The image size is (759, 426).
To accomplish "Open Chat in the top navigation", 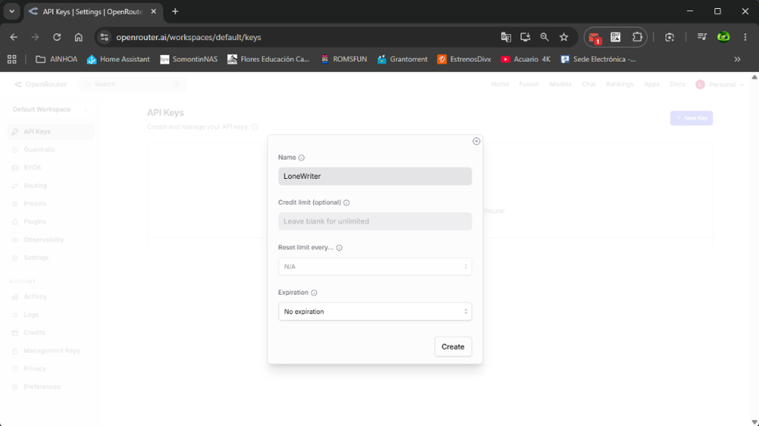I will (x=589, y=84).
